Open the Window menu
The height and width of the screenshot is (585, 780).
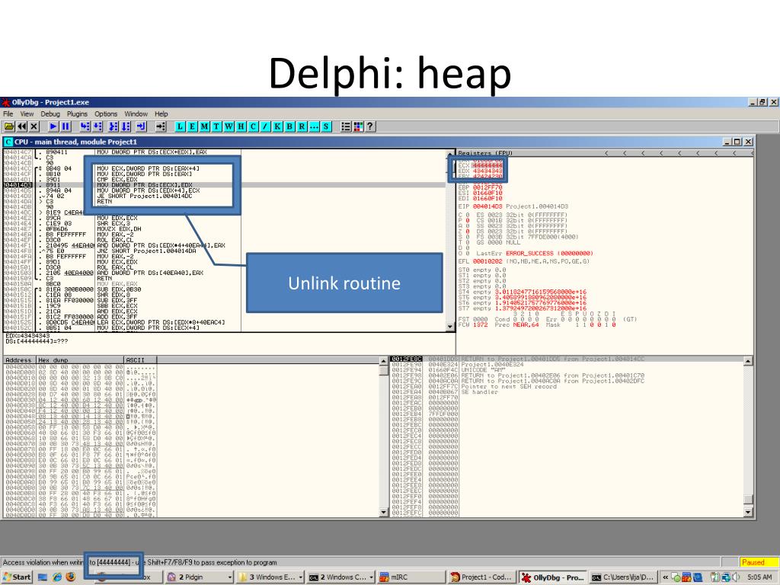(x=136, y=114)
